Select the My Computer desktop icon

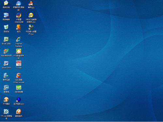point(6,15)
